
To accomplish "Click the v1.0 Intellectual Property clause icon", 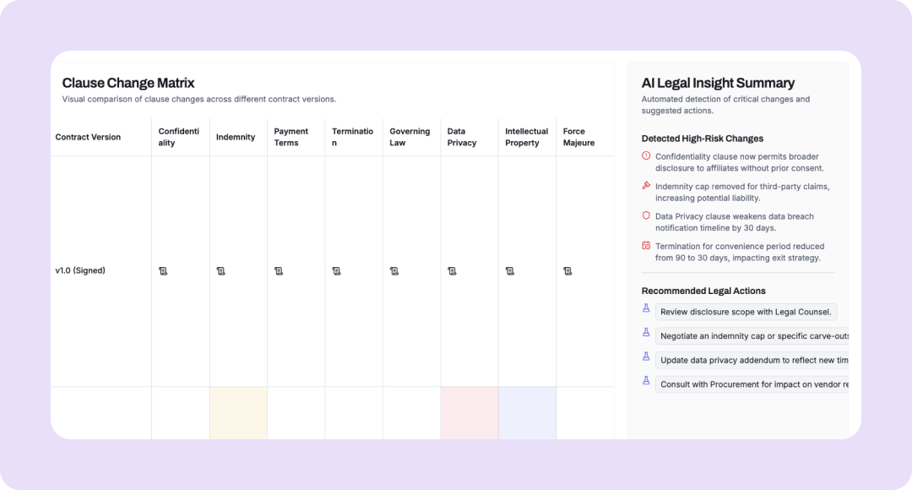I will point(509,271).
